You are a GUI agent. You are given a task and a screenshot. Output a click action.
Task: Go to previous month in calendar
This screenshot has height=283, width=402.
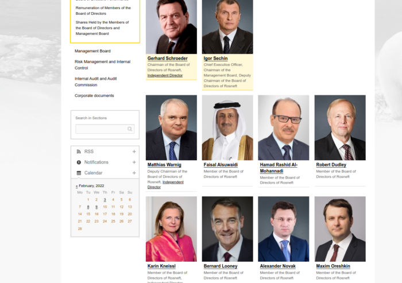[76, 186]
